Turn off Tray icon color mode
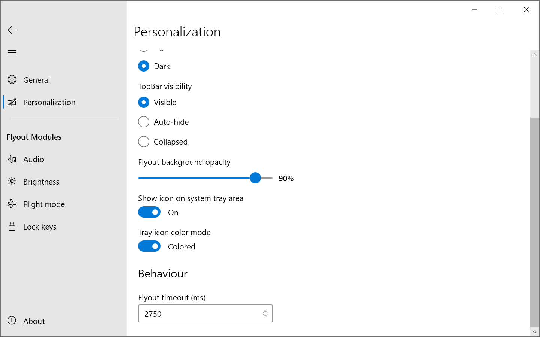 click(x=149, y=246)
